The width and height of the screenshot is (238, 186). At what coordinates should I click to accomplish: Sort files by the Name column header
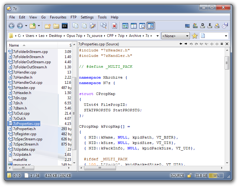pos(32,45)
